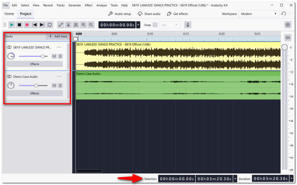Click the horizontal timeline scrollbar
Viewport: 297px width, 185px height.
coord(89,171)
